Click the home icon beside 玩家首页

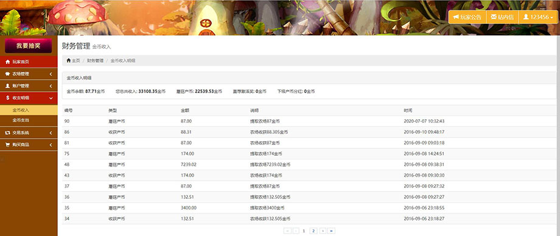pos(8,62)
